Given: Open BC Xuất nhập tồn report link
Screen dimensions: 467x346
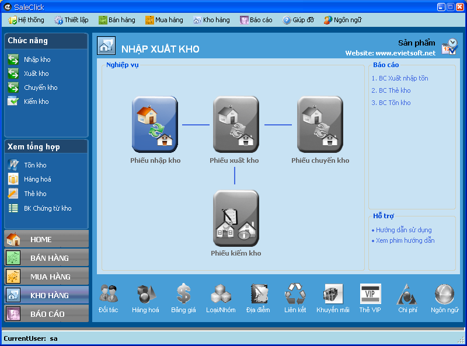Looking at the screenshot, I should pyautogui.click(x=400, y=78).
